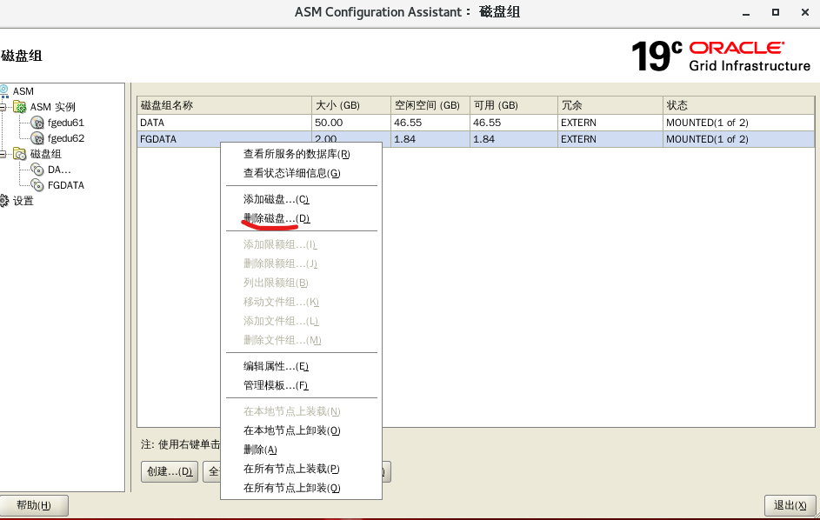Viewport: 820px width, 520px height.
Task: Click the 磁盘组 folder icon in tree
Action: pyautogui.click(x=20, y=154)
